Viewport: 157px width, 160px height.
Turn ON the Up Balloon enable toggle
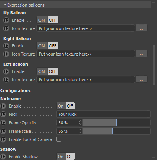(42, 20)
